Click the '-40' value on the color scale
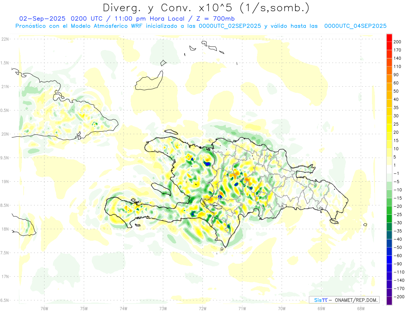The width and height of the screenshot is (405, 313). tap(398, 239)
